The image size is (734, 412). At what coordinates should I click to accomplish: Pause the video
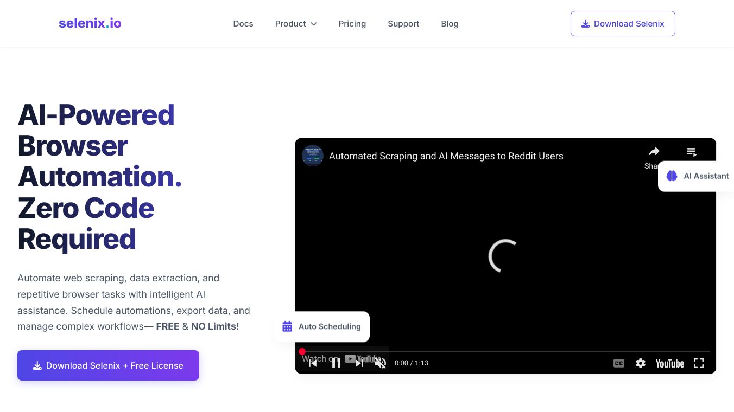[x=336, y=363]
